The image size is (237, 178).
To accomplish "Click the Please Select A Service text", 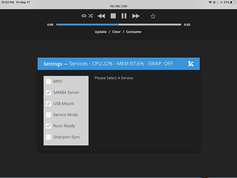I will pos(114,78).
